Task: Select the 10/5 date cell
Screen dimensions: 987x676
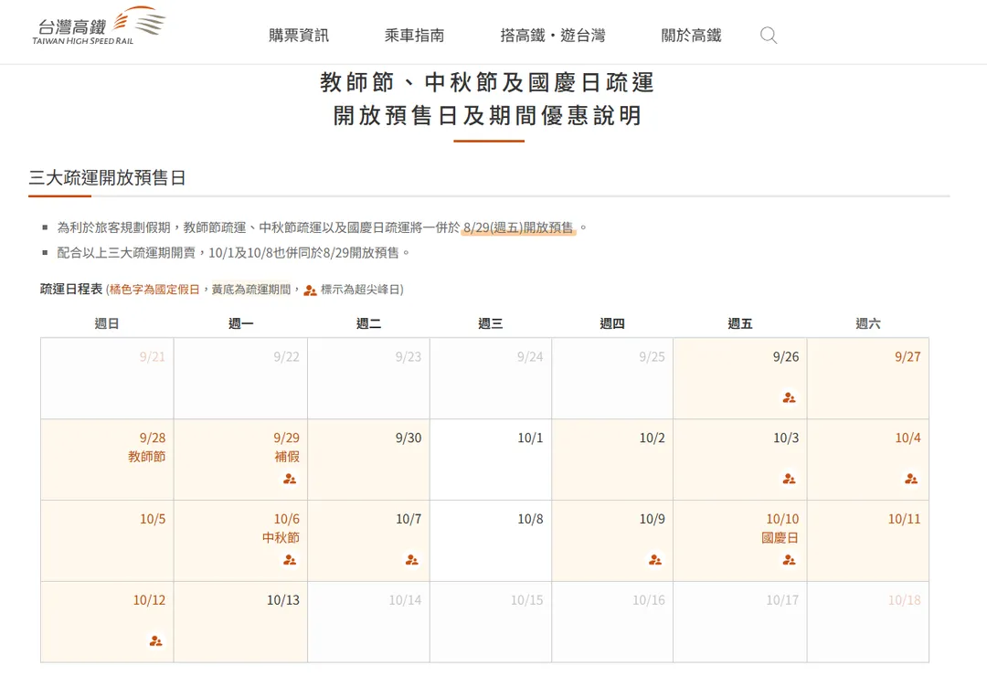Action: tap(107, 541)
